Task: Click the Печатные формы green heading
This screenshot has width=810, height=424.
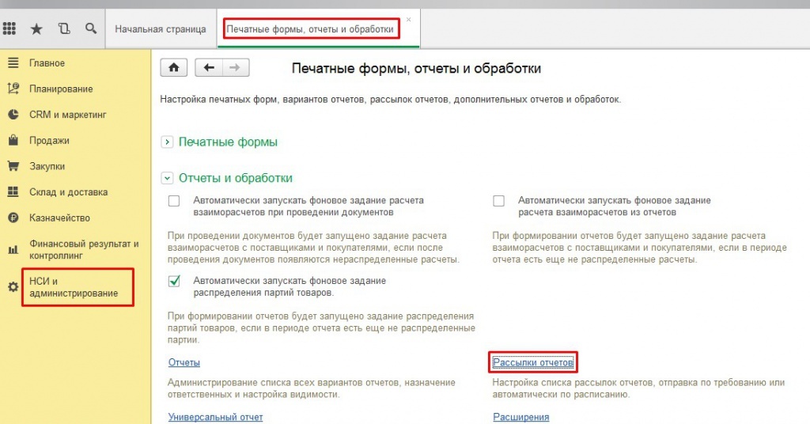Action: coord(228,142)
